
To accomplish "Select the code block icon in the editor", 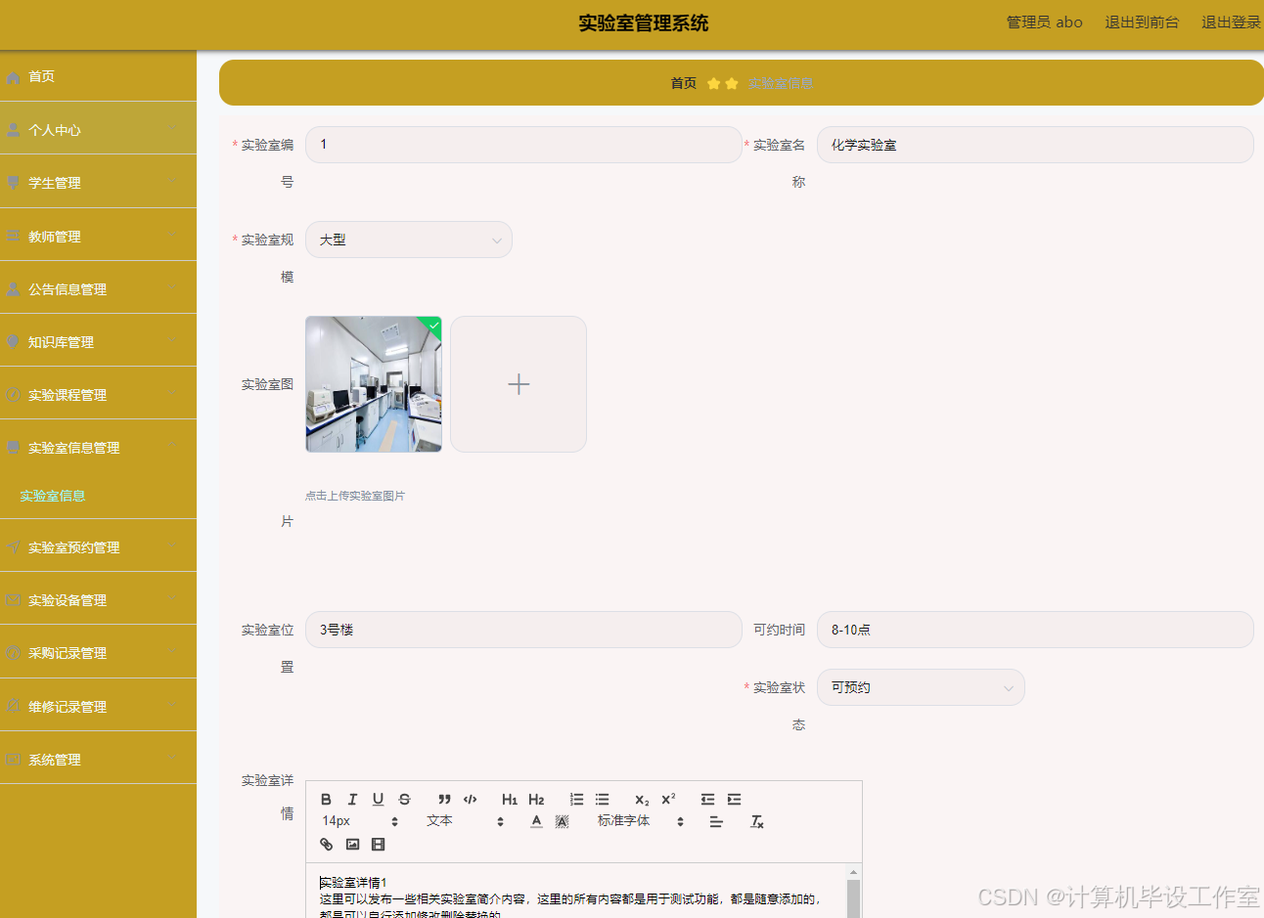I will 470,799.
